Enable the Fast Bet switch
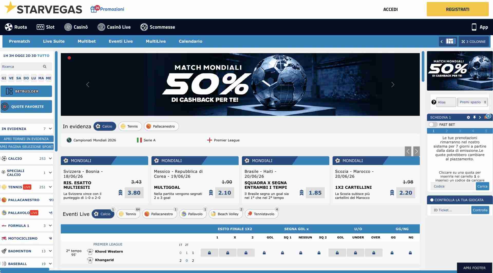This screenshot has width=493, height=273. coord(433,124)
